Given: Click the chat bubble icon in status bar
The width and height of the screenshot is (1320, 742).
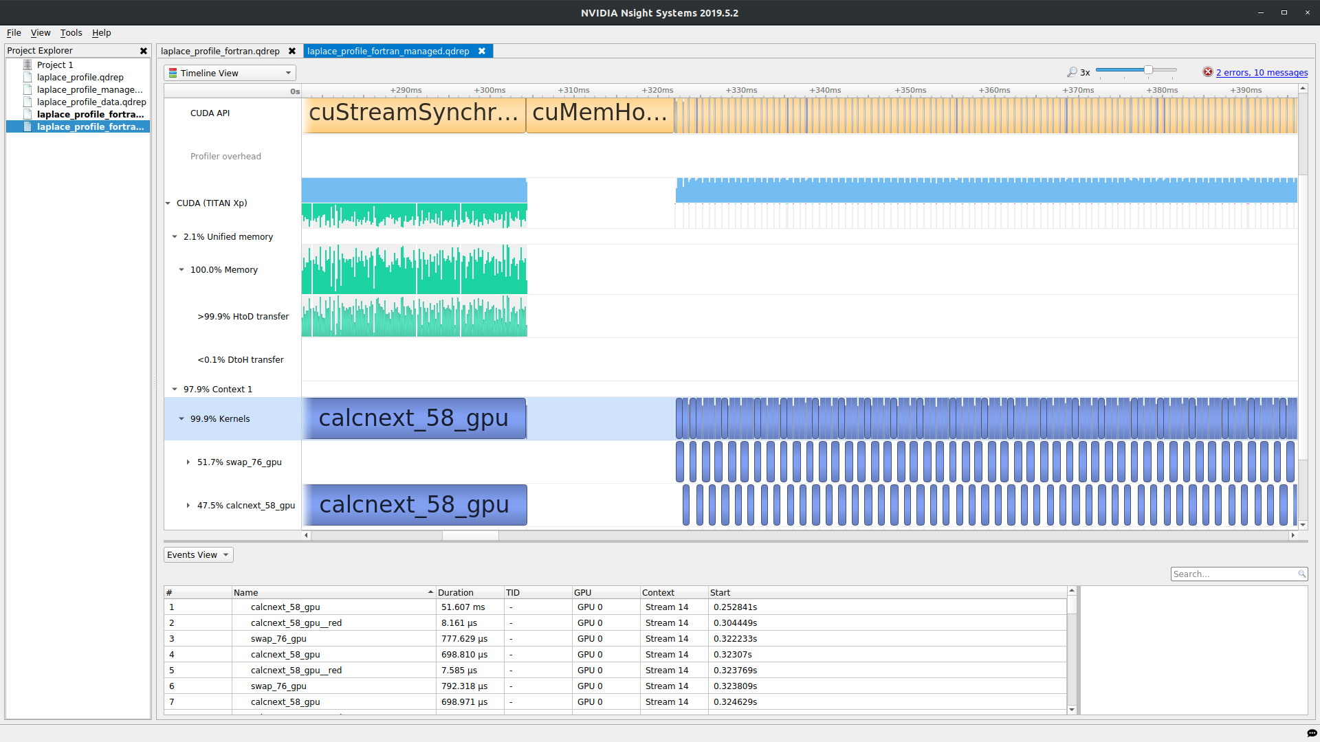Looking at the screenshot, I should coord(1311,732).
